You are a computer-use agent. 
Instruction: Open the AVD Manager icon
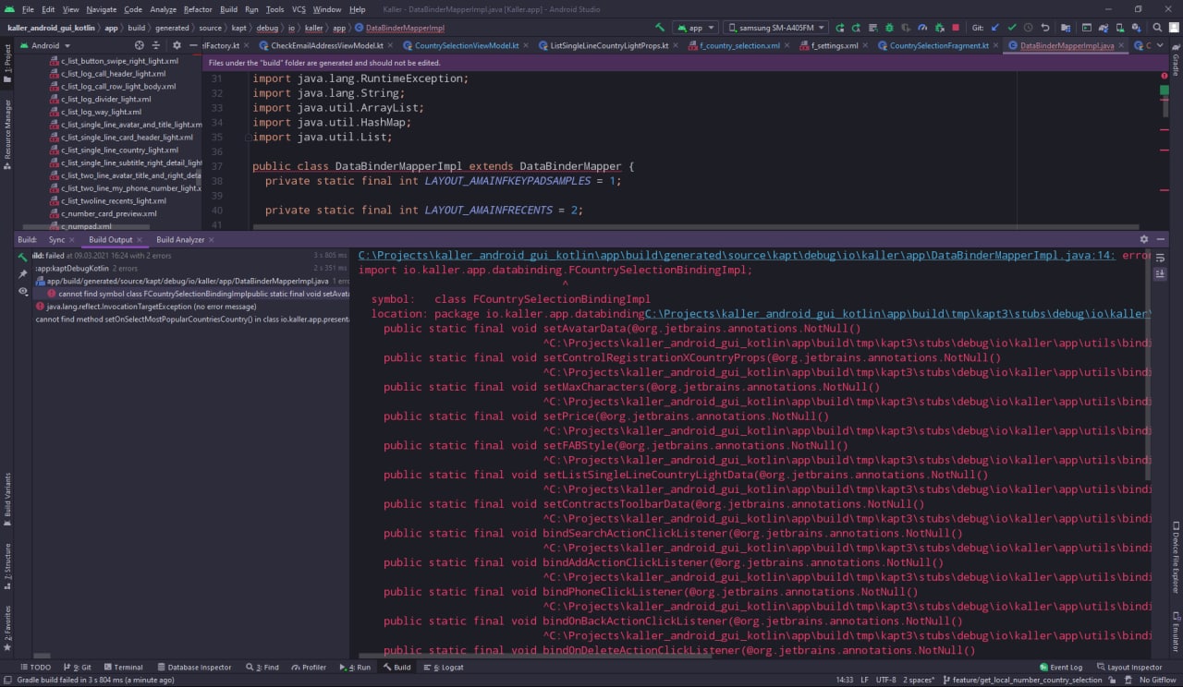(x=1120, y=28)
